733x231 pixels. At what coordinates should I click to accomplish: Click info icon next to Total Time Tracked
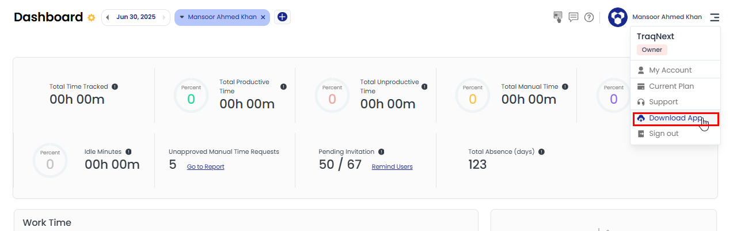tap(115, 86)
